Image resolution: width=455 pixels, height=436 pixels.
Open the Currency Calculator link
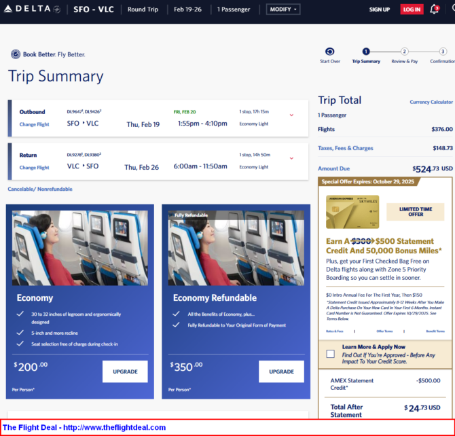(x=431, y=102)
